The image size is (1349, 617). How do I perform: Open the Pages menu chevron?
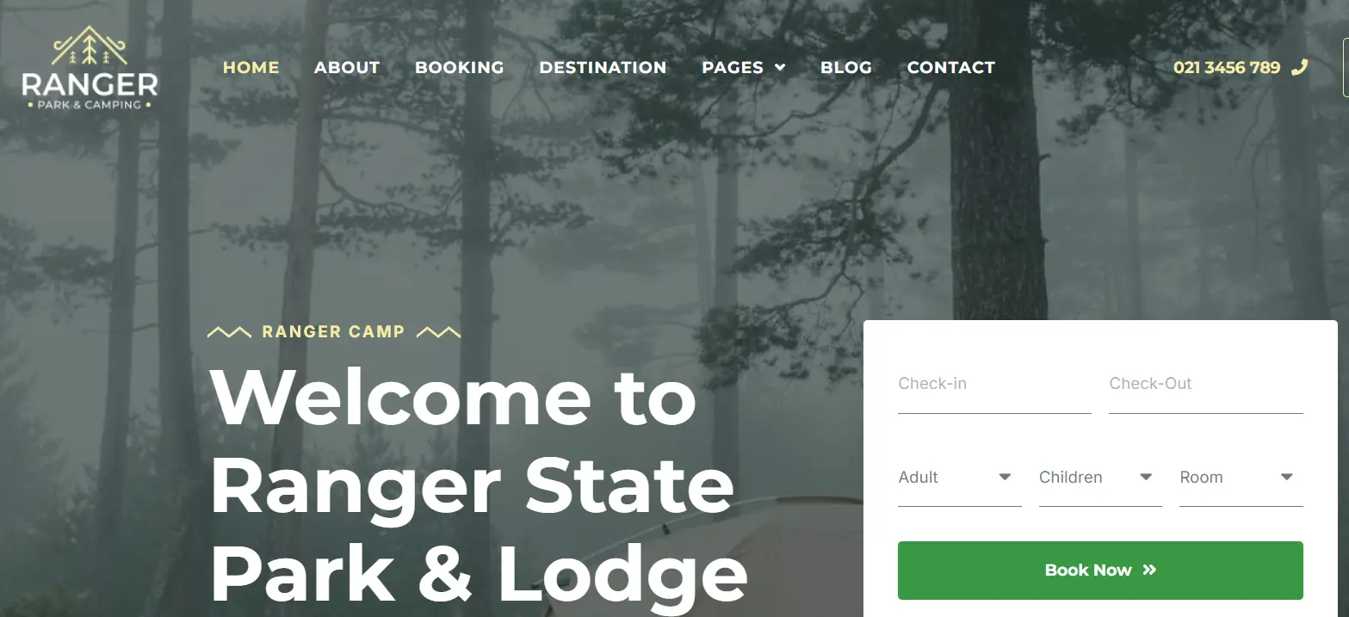tap(780, 67)
